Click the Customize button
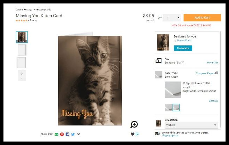This screenshot has height=145, width=229. point(183,48)
